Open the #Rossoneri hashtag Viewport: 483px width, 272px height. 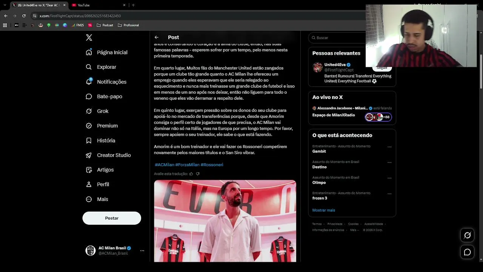[212, 165]
